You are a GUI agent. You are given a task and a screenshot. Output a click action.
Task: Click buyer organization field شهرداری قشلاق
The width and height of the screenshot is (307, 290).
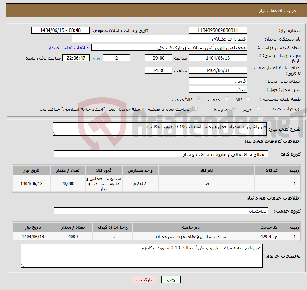(x=159, y=39)
